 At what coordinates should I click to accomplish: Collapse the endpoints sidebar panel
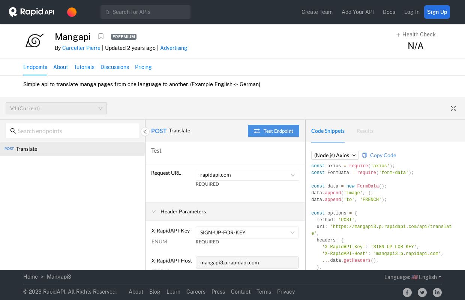(145, 132)
